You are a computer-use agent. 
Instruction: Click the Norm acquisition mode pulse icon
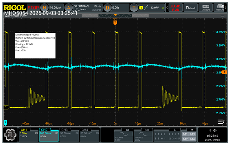[x=77, y=10]
